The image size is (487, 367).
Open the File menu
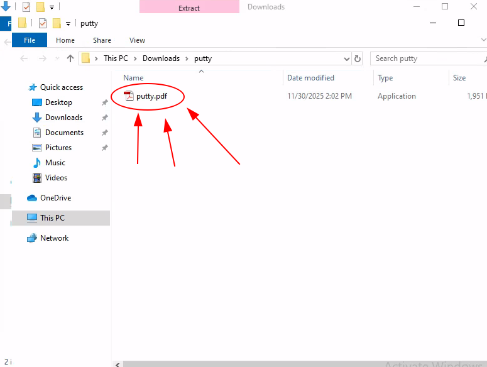29,40
